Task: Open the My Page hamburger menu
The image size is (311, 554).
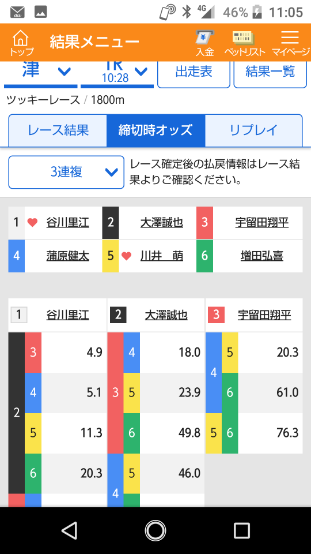Action: pyautogui.click(x=290, y=42)
